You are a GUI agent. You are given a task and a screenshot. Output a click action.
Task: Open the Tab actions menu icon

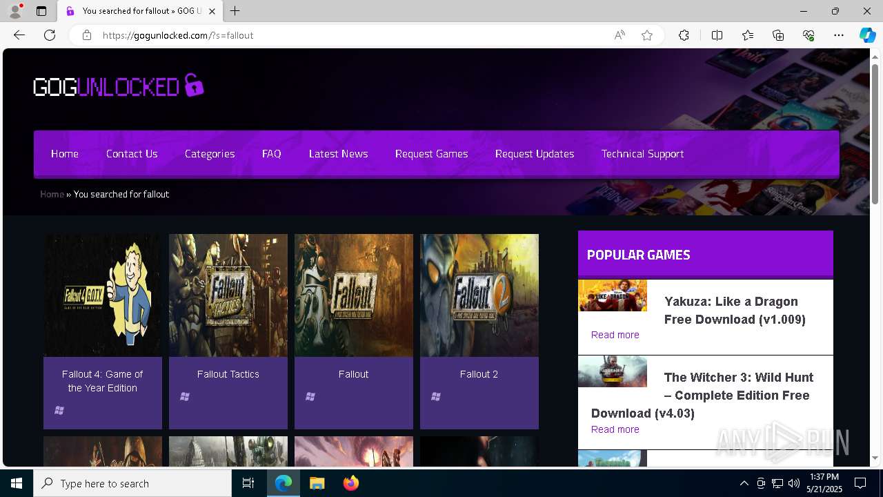(x=41, y=11)
